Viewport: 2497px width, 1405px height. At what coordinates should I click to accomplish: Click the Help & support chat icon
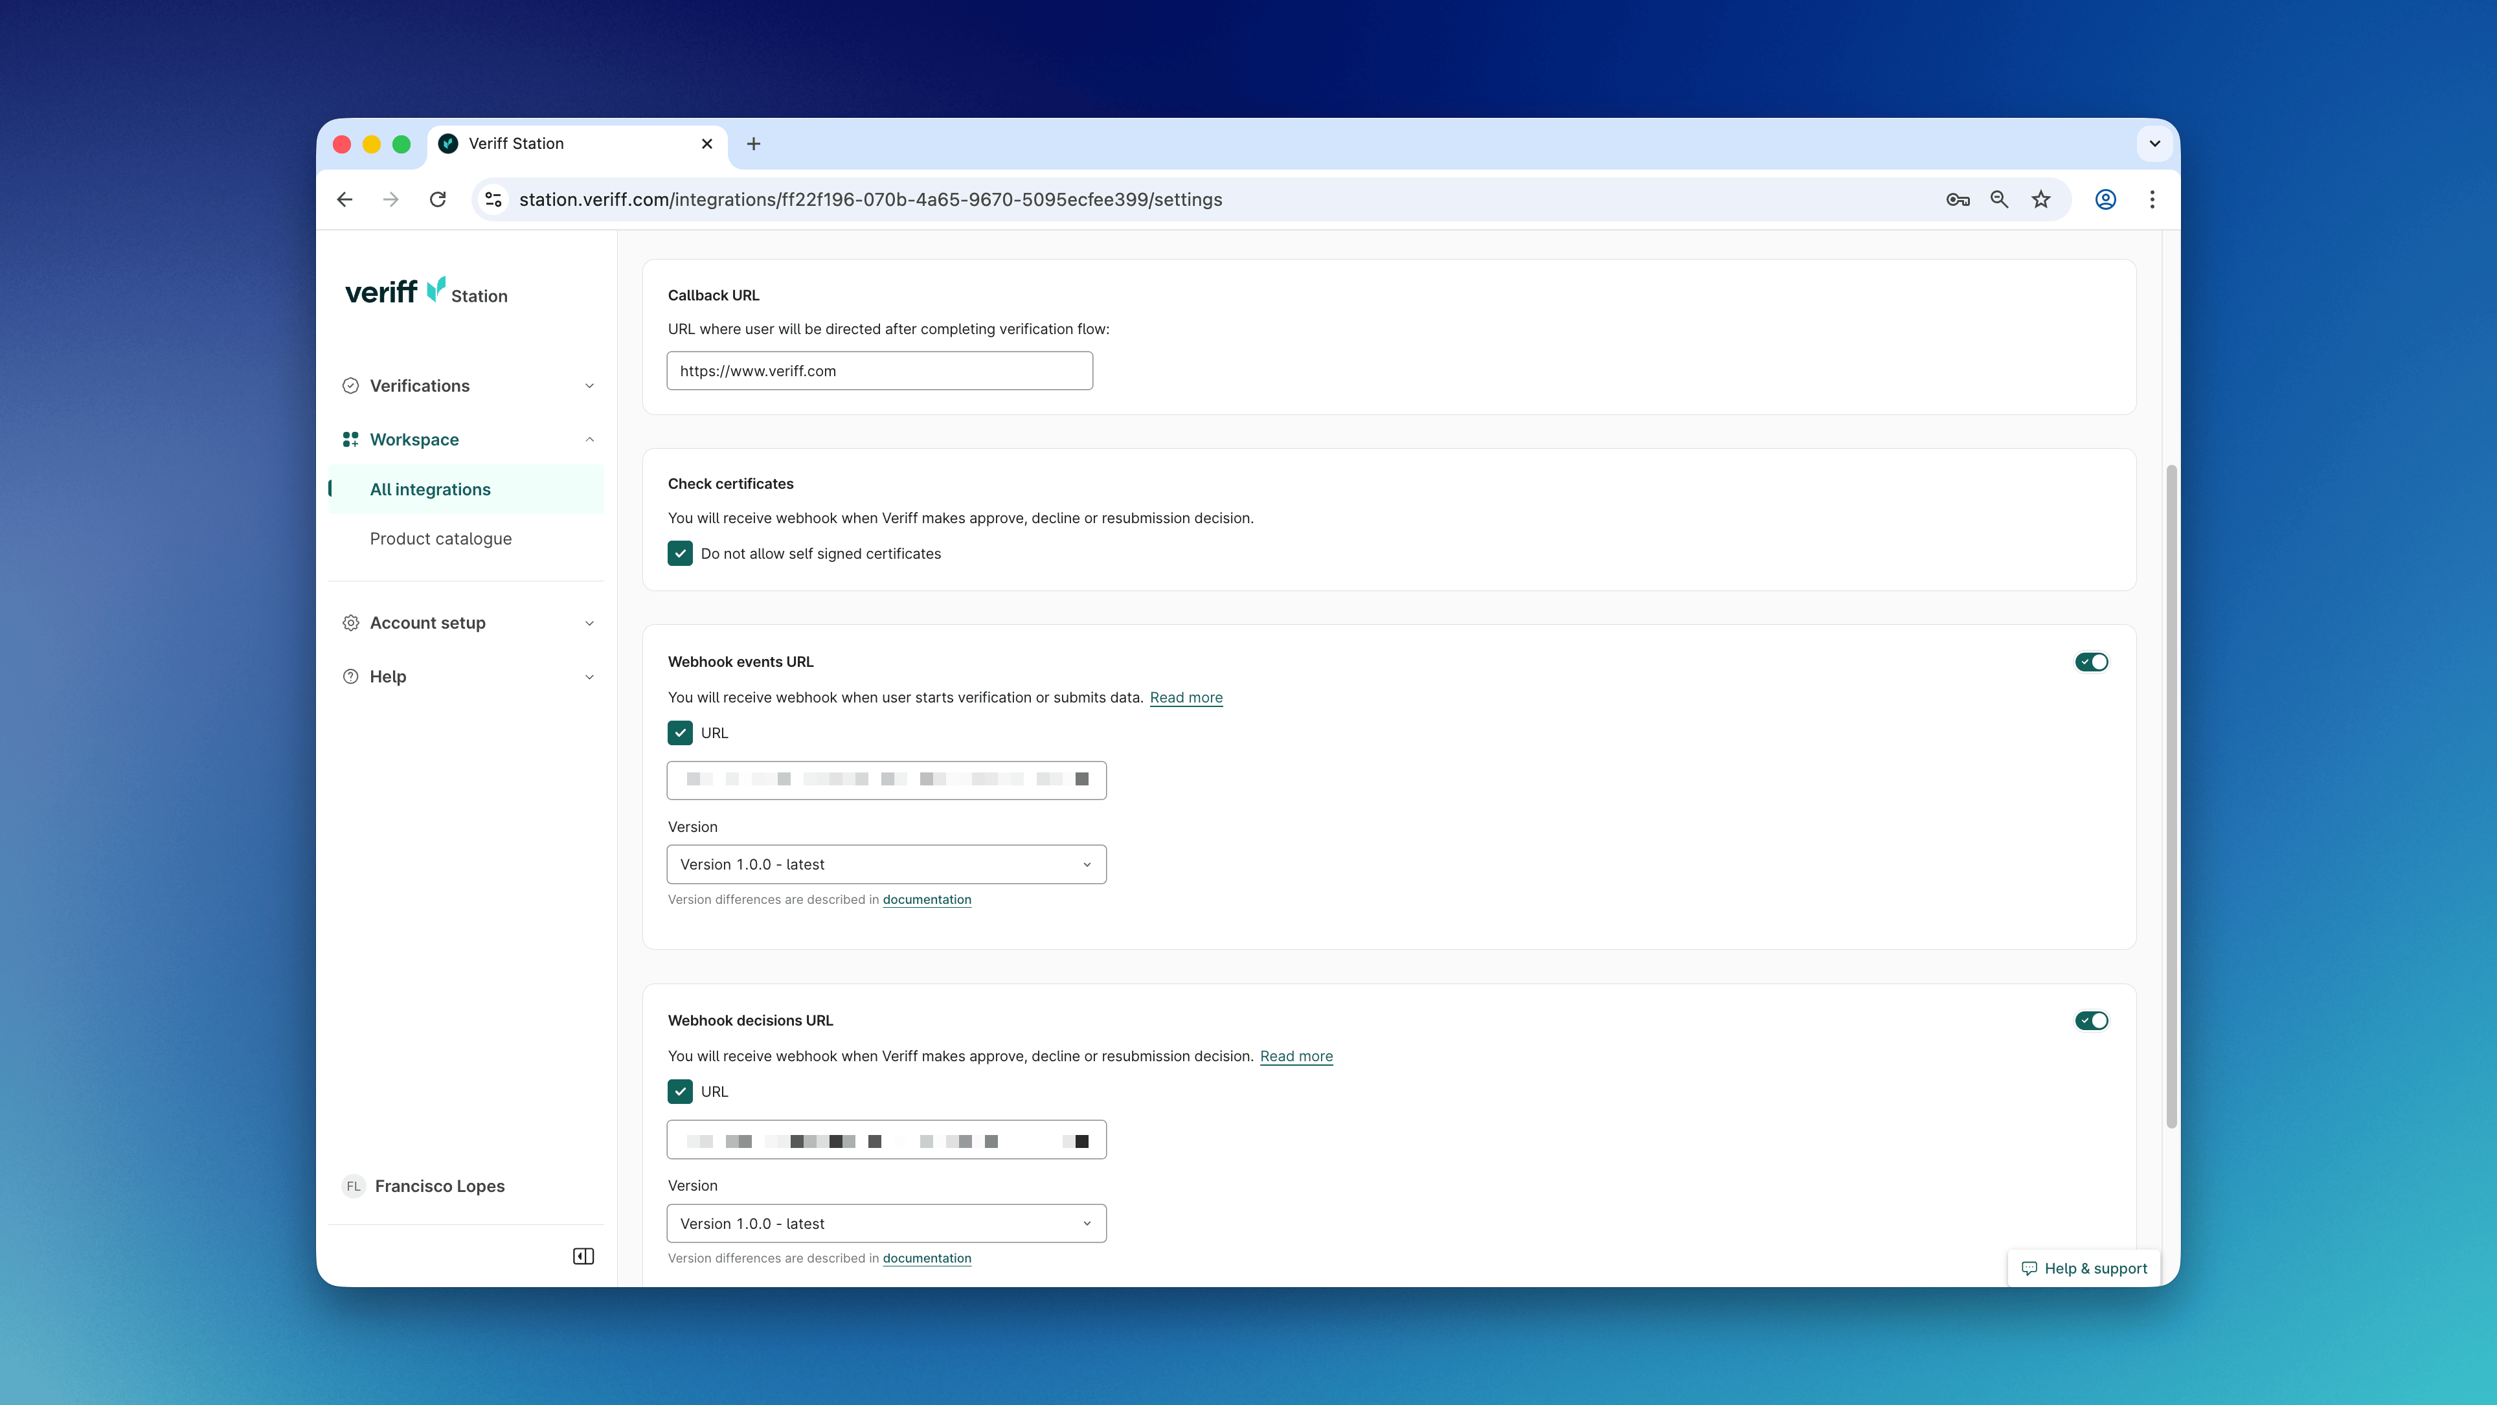[2029, 1268]
